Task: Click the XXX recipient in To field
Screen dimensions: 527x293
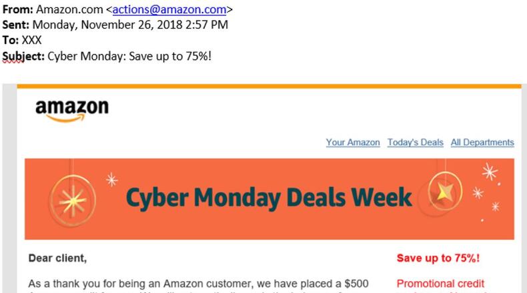Action: pos(32,41)
